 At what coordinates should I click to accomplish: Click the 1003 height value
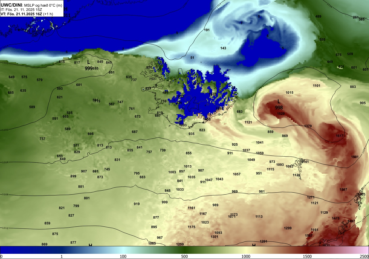pyautogui.click(x=172, y=172)
